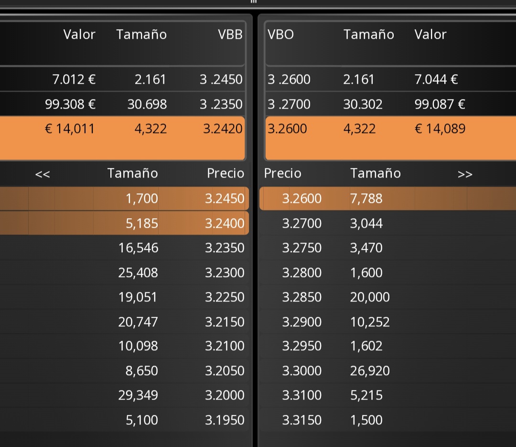Click the right Tamaño header in order book
Viewport: 516px width, 447px height.
(x=375, y=173)
